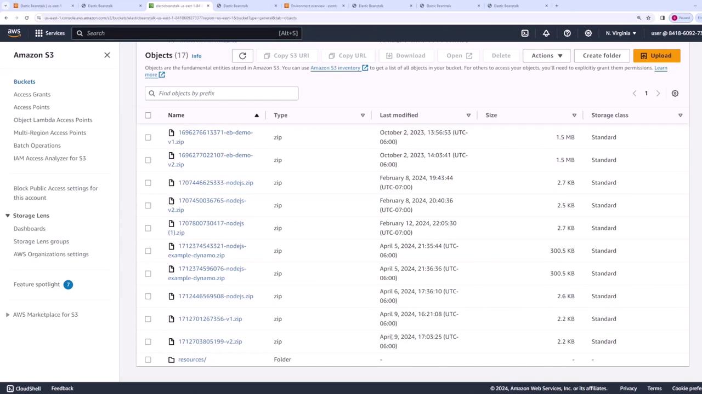The width and height of the screenshot is (702, 394).
Task: Open the Services grid menu
Action: tap(49, 33)
